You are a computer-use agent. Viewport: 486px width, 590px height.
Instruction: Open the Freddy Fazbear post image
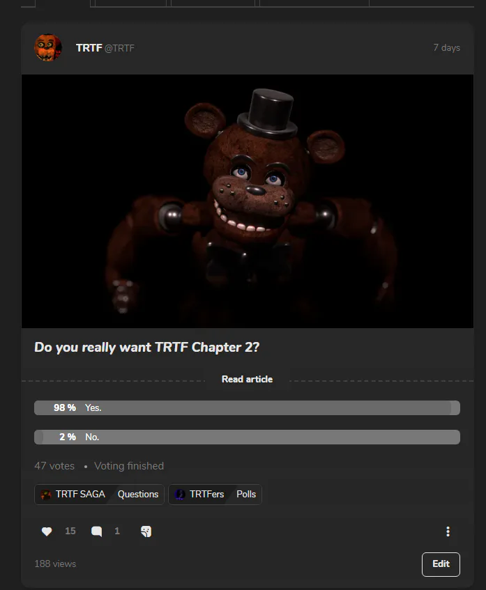click(248, 201)
